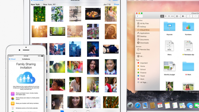Image resolution: width=199 pixels, height=112 pixels.
Task: Click the Finder share button
Action: [190, 16]
